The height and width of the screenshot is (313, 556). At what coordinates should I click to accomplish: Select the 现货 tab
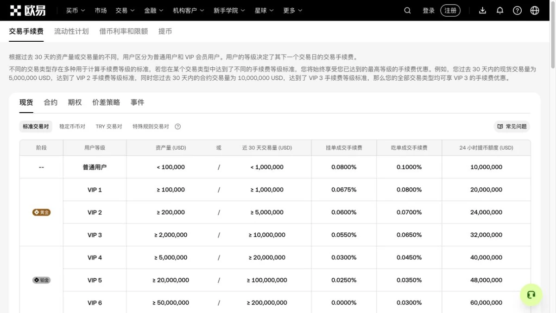(26, 102)
